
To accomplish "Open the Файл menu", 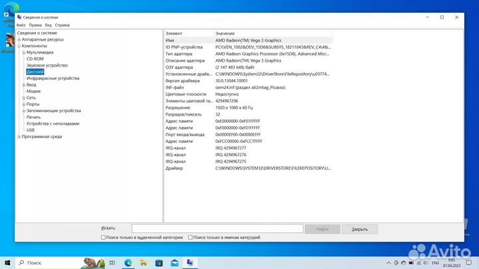I will [21, 25].
